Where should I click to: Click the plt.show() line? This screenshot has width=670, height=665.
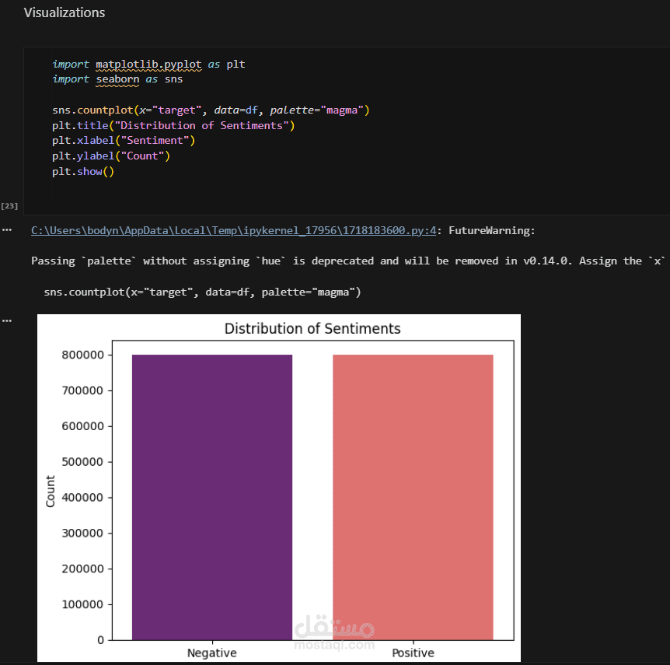coord(83,172)
